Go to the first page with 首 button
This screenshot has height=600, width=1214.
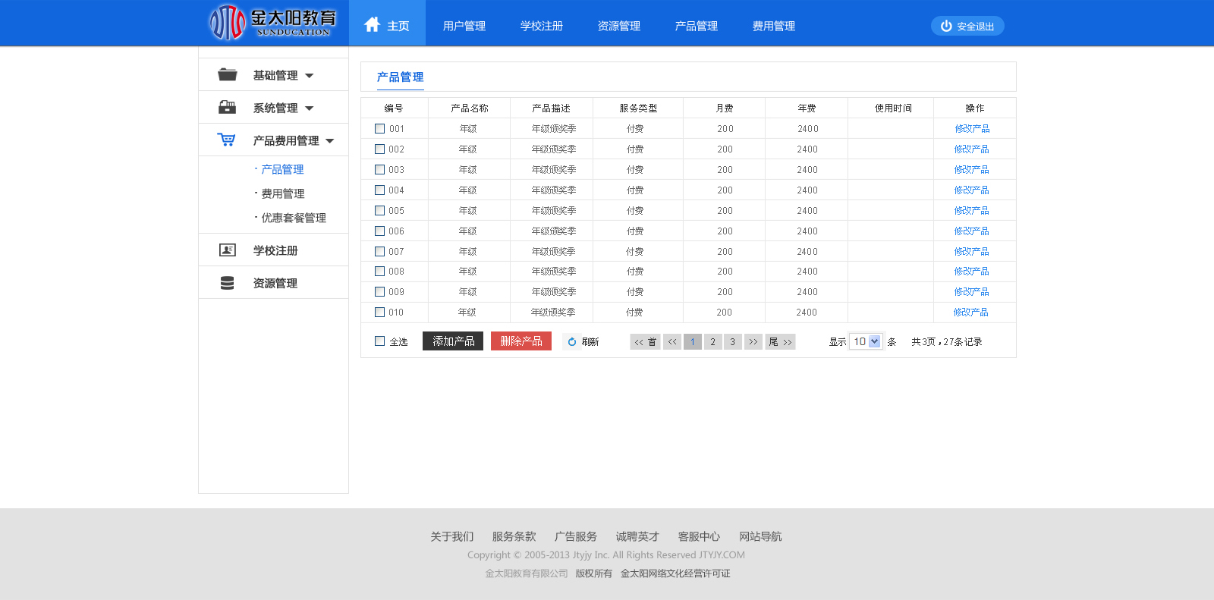645,342
